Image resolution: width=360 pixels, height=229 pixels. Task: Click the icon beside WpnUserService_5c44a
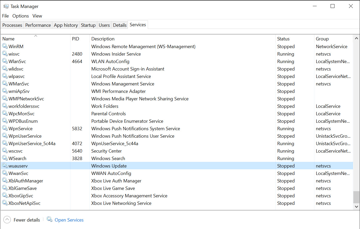(5, 143)
